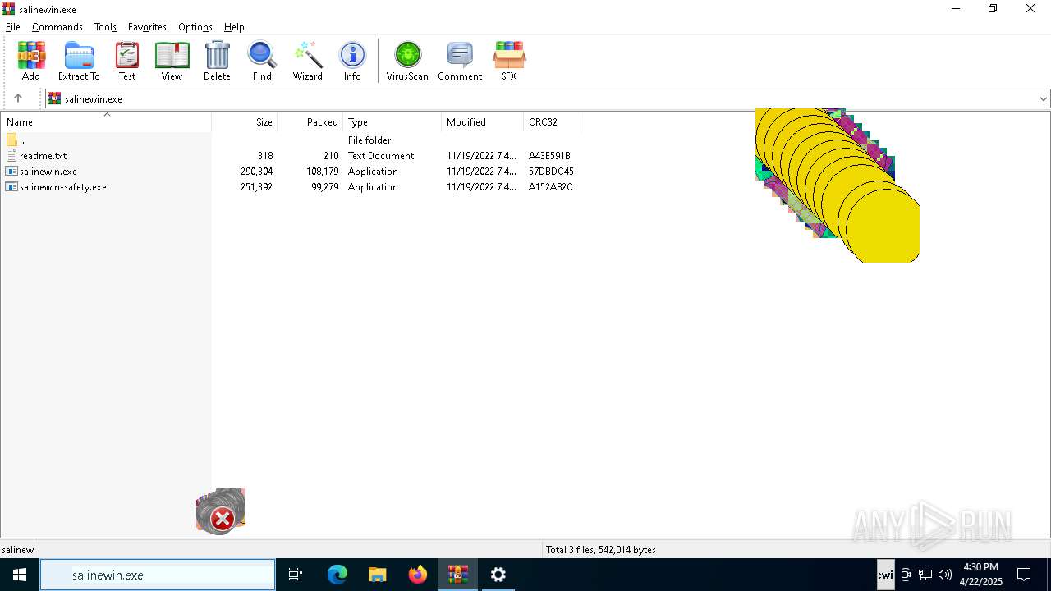
Task: Launch Firefox from taskbar
Action: pyautogui.click(x=418, y=575)
